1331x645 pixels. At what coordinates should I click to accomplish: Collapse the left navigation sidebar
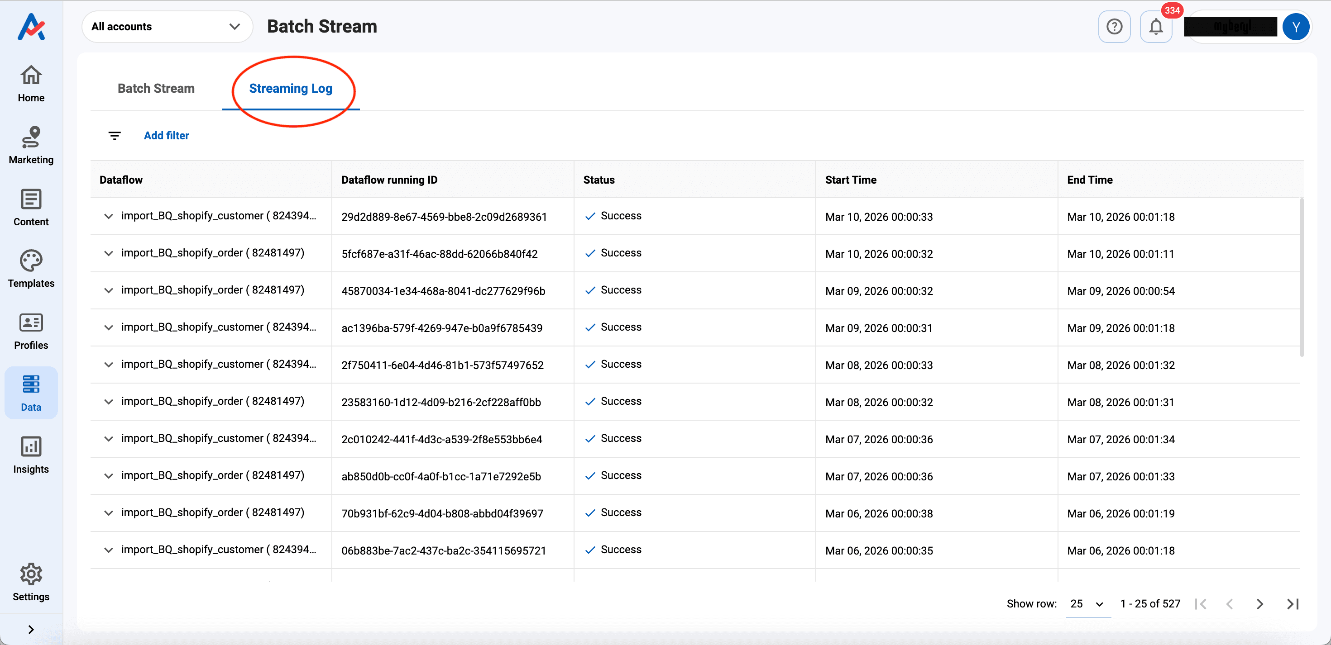(30, 629)
